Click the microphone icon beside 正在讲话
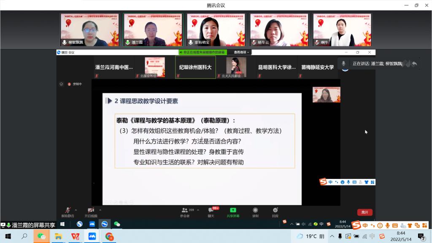The image size is (432, 243). coord(344,64)
